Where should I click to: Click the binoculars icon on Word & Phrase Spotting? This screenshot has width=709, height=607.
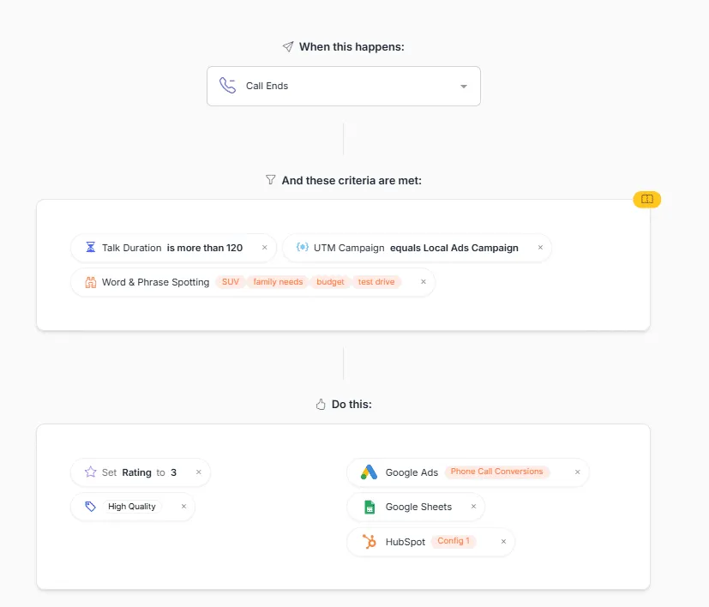pos(90,282)
